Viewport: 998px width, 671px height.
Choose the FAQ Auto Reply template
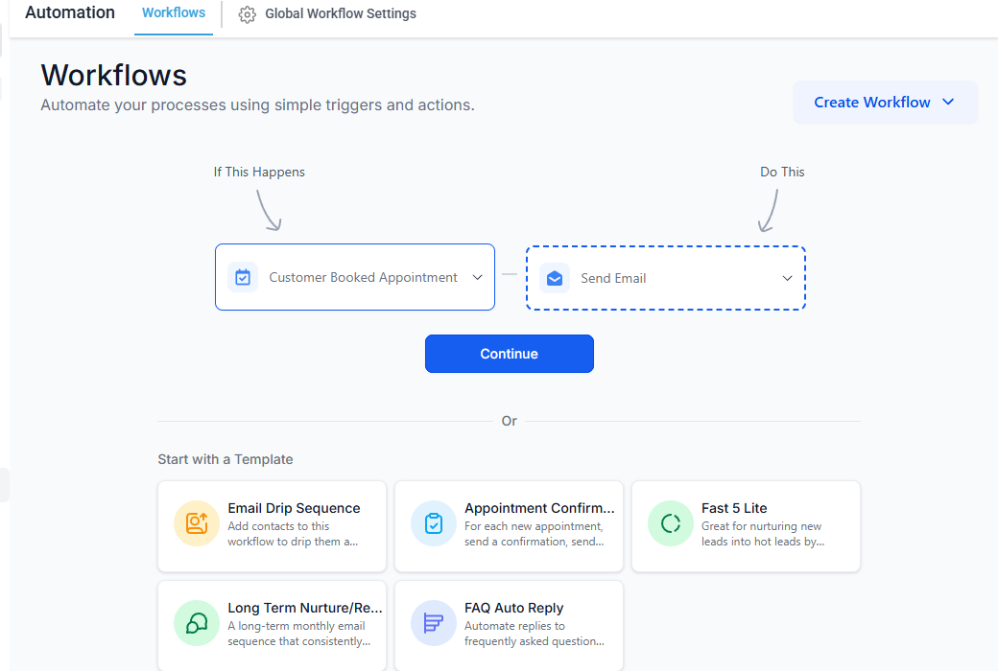coord(509,623)
